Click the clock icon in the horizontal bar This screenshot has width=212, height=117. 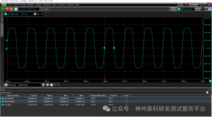pos(52,85)
